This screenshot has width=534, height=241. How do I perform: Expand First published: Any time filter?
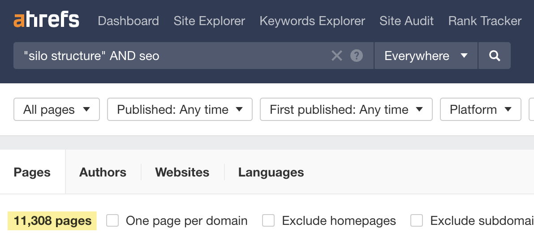pyautogui.click(x=346, y=110)
